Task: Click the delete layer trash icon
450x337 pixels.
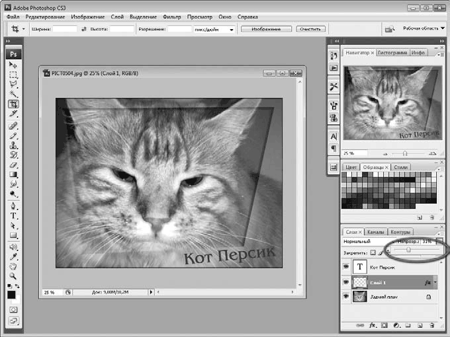Action: tap(431, 326)
